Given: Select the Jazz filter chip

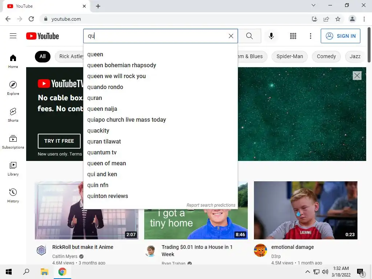Looking at the screenshot, I should [355, 56].
